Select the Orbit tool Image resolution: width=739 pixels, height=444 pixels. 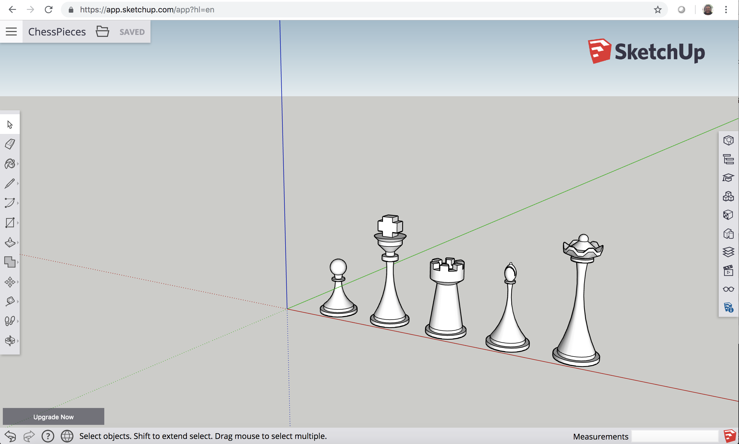(10, 340)
